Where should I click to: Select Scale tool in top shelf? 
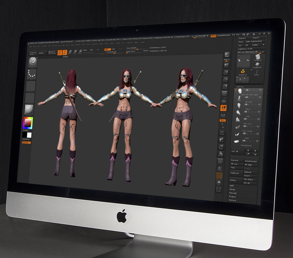(x=75, y=52)
